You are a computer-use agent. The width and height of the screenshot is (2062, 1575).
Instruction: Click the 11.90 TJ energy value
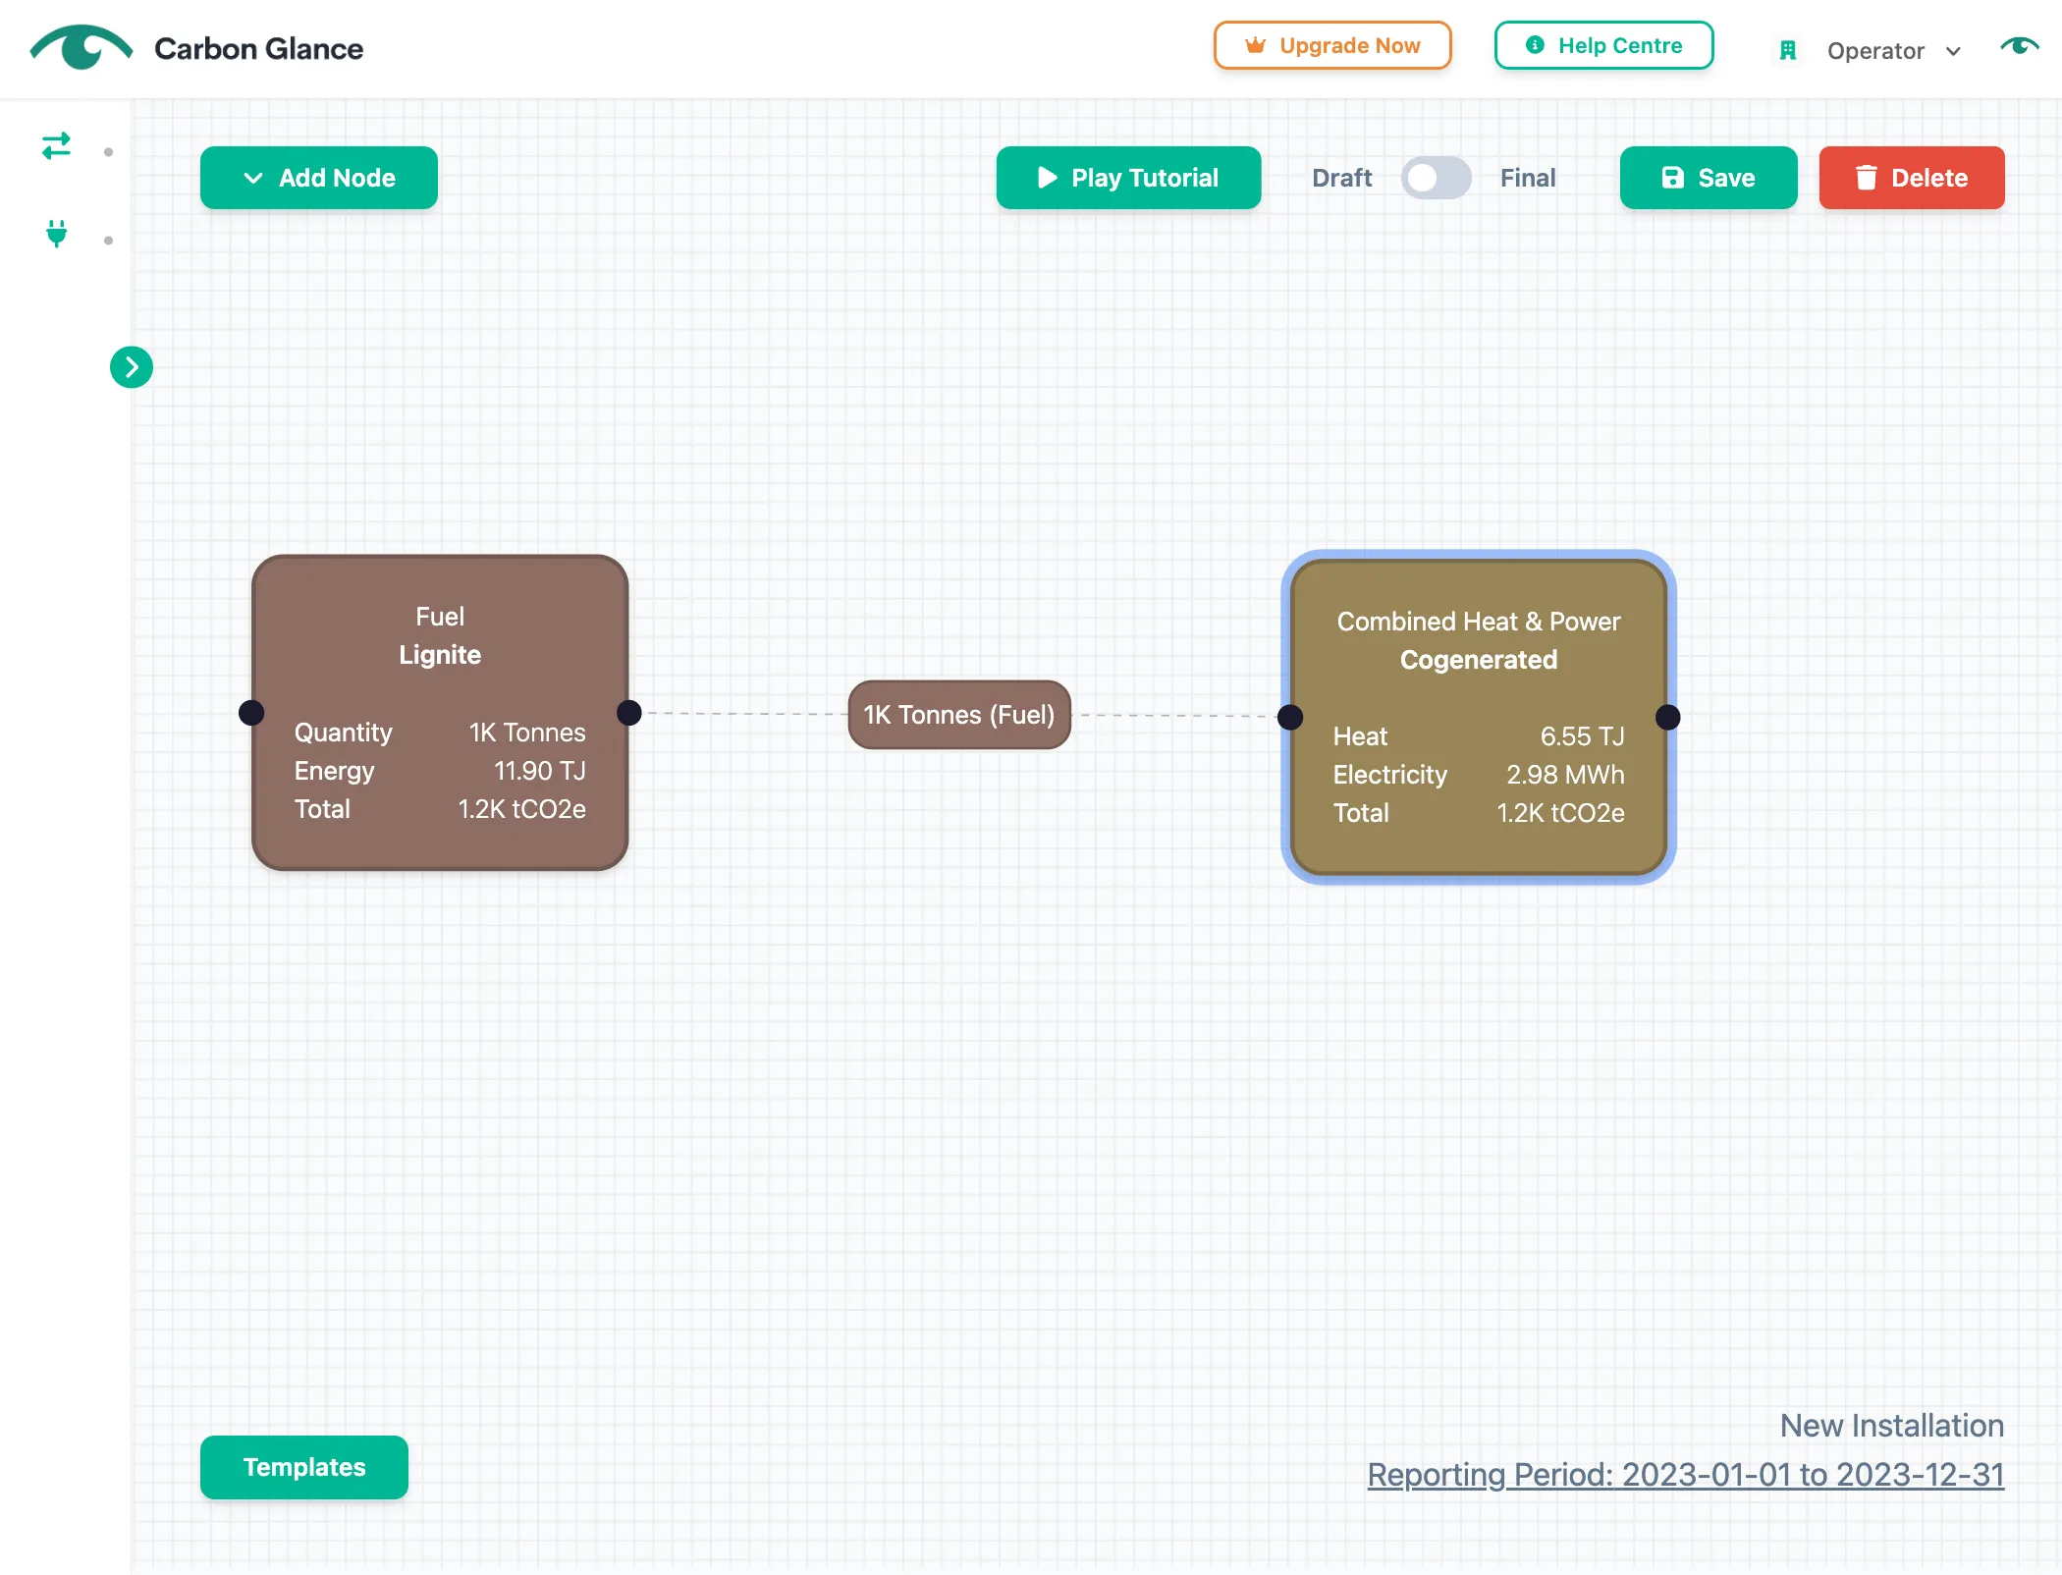click(540, 771)
